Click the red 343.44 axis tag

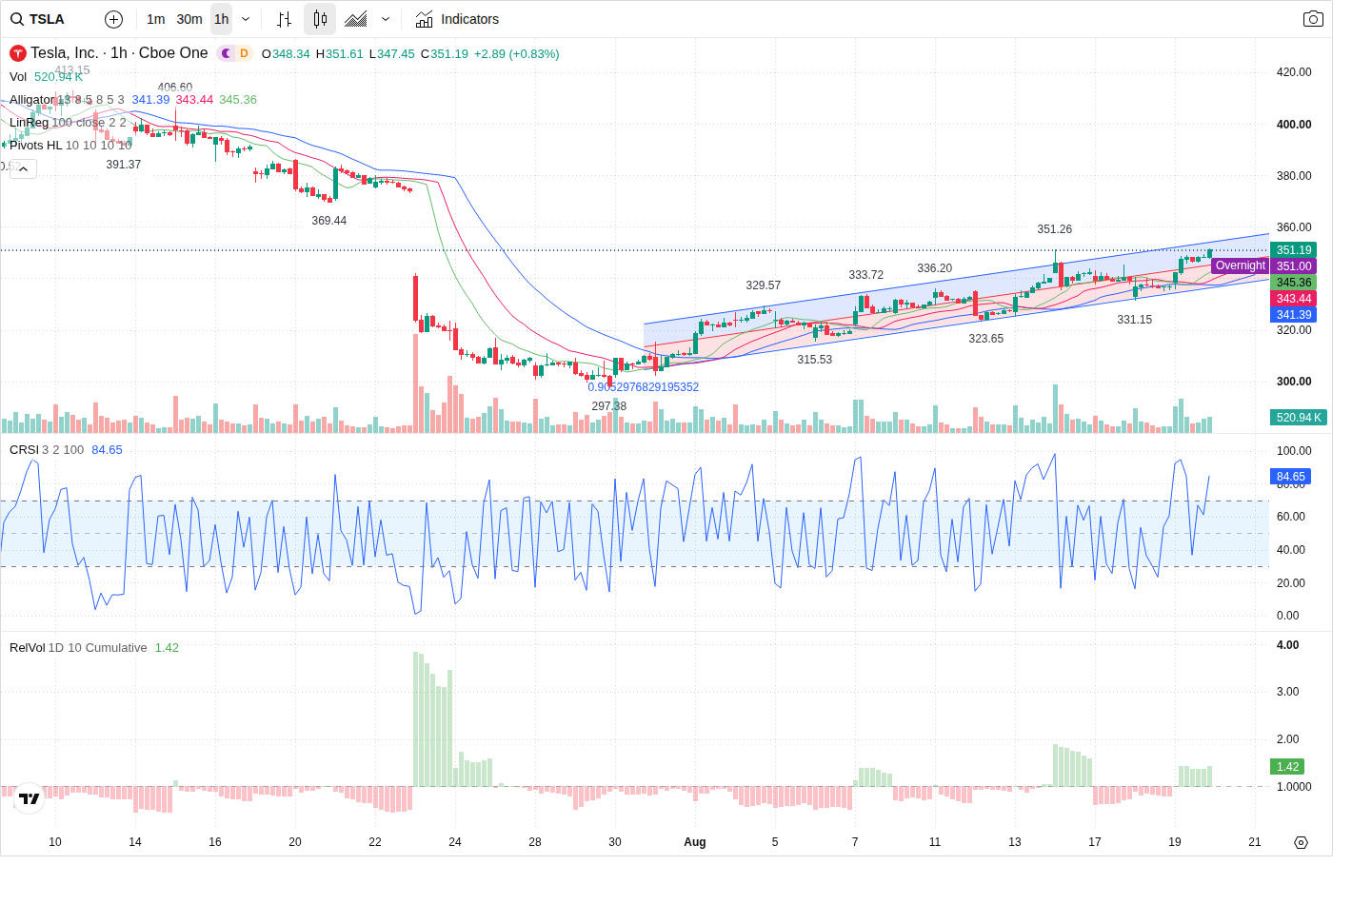1294,299
